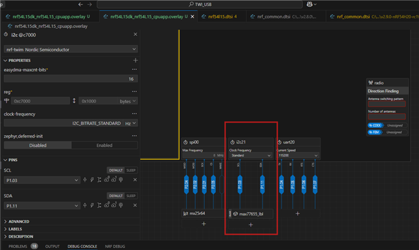Select SLEEP state for the SDA pin
The width and height of the screenshot is (419, 250).
tap(131, 196)
